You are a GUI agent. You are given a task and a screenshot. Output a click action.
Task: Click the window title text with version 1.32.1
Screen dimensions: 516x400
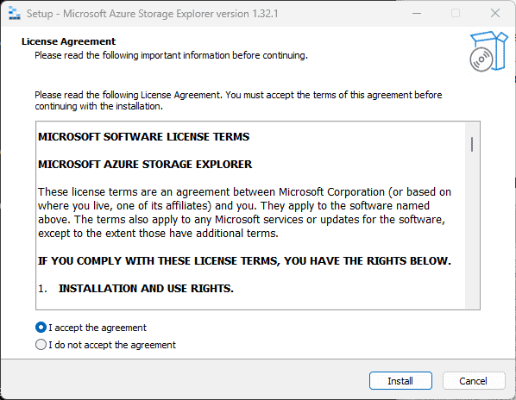pos(153,14)
